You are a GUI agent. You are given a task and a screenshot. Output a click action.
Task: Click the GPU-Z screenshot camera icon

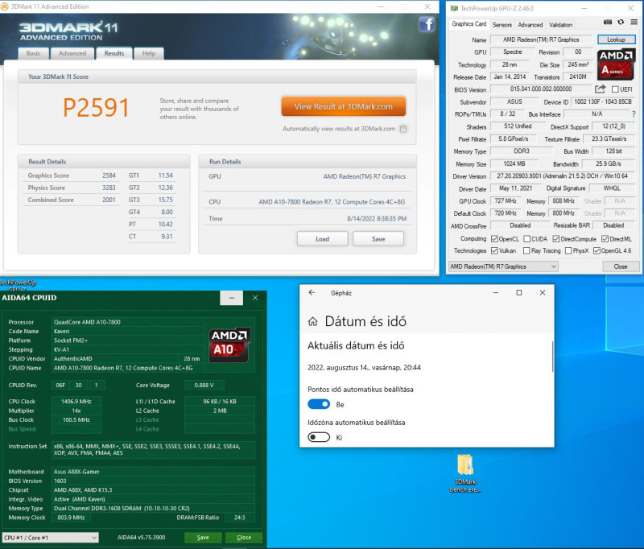[608, 23]
